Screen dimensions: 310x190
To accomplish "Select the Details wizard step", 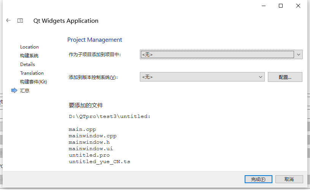I will 27,64.
